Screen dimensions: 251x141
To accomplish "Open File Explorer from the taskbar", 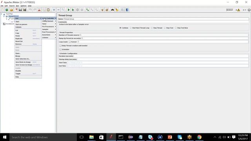I will click(x=91, y=137).
